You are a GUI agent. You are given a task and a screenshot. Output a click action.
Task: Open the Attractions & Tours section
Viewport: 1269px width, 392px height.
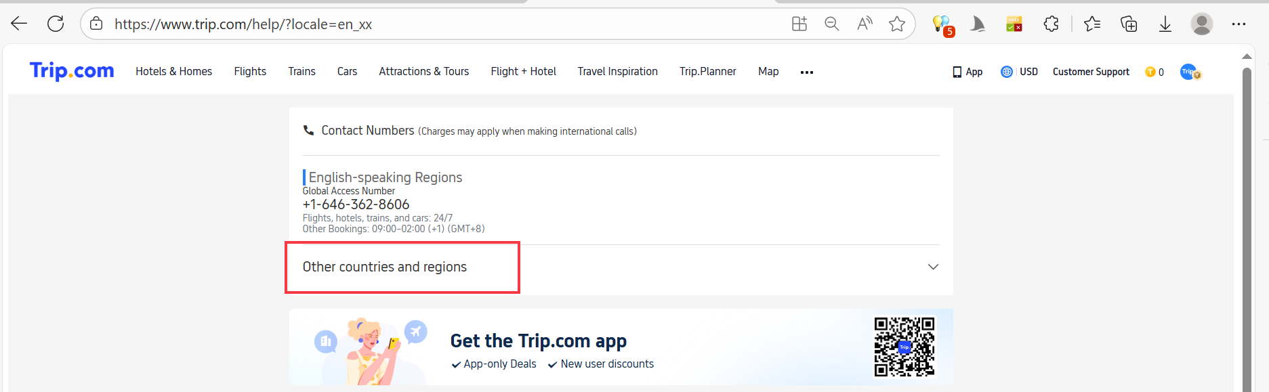423,71
